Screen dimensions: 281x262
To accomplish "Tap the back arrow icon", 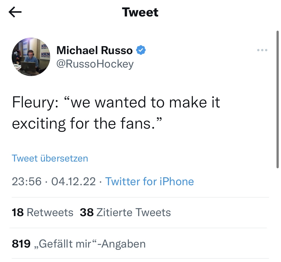I will coord(15,12).
